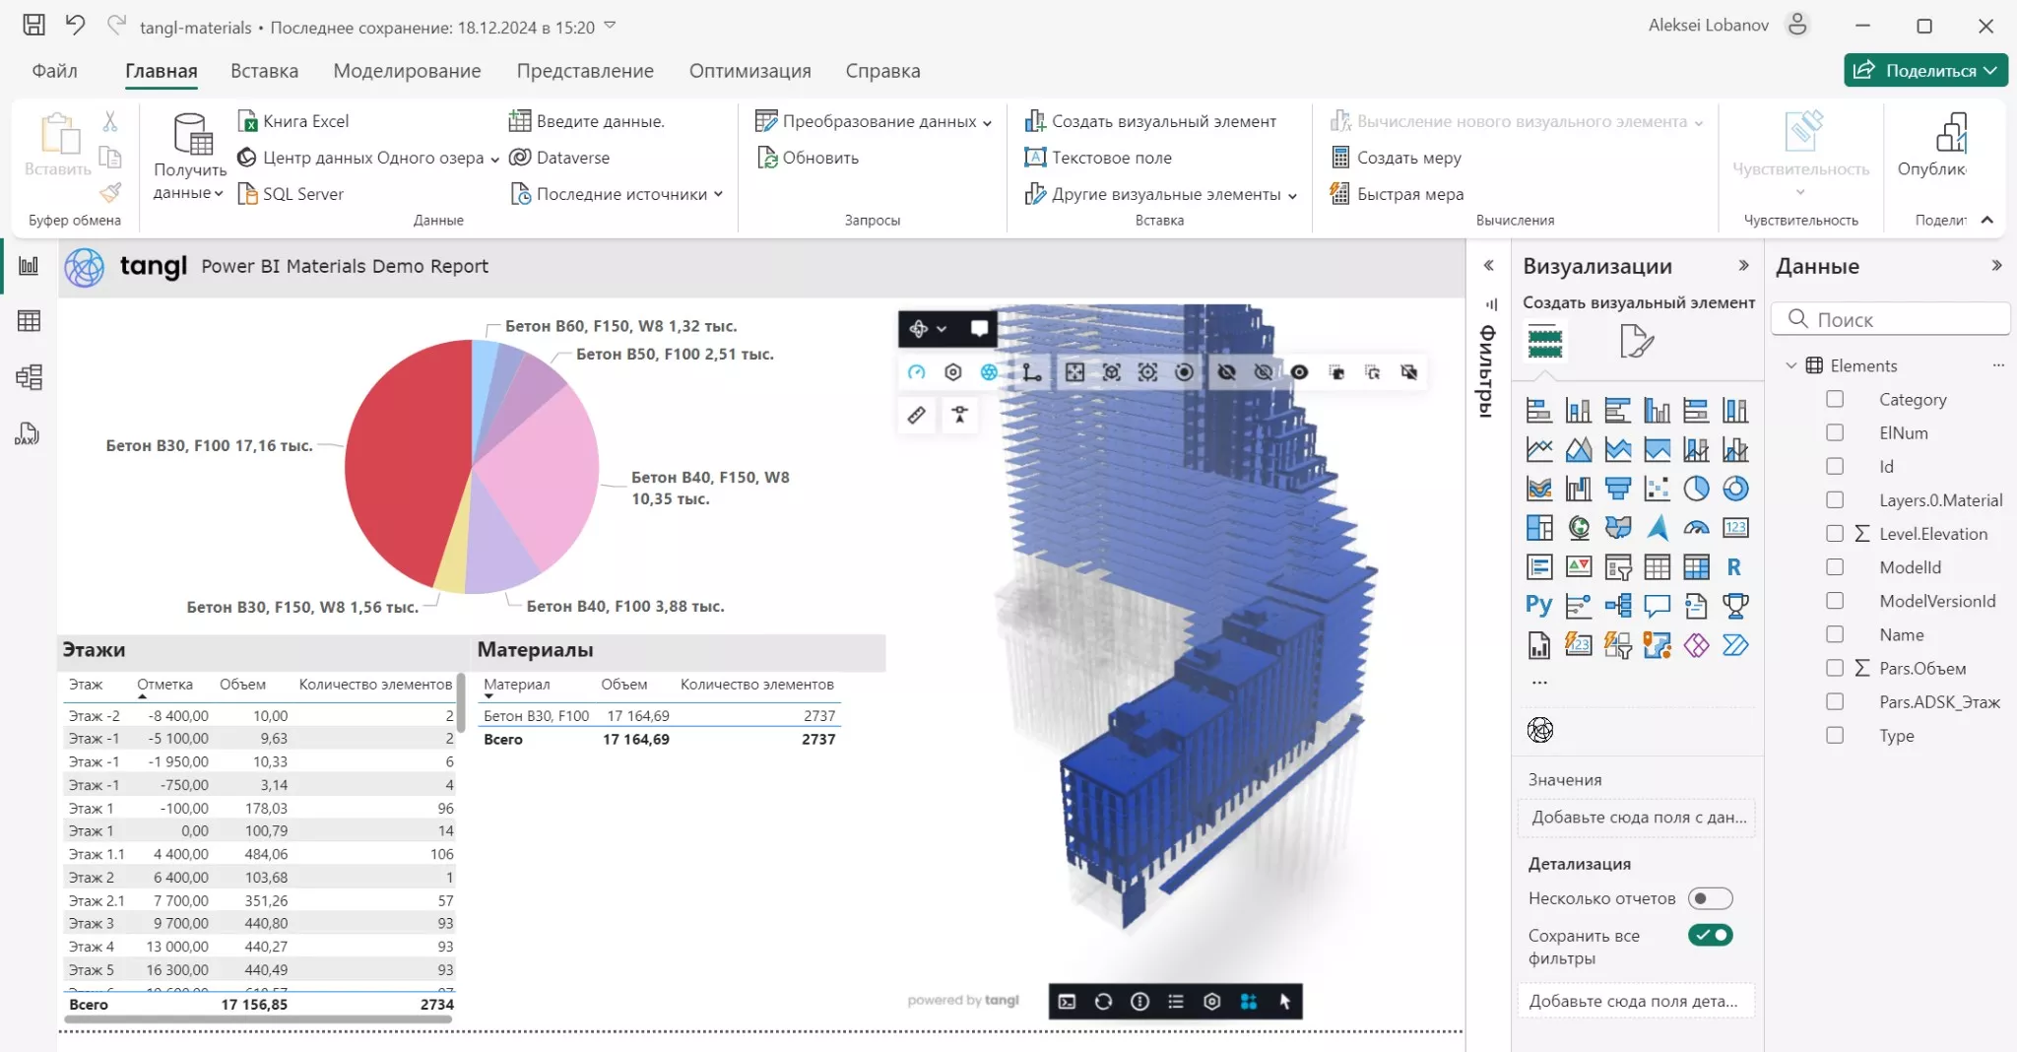Check the Category field checkbox
This screenshot has height=1052, width=2017.
click(1835, 399)
